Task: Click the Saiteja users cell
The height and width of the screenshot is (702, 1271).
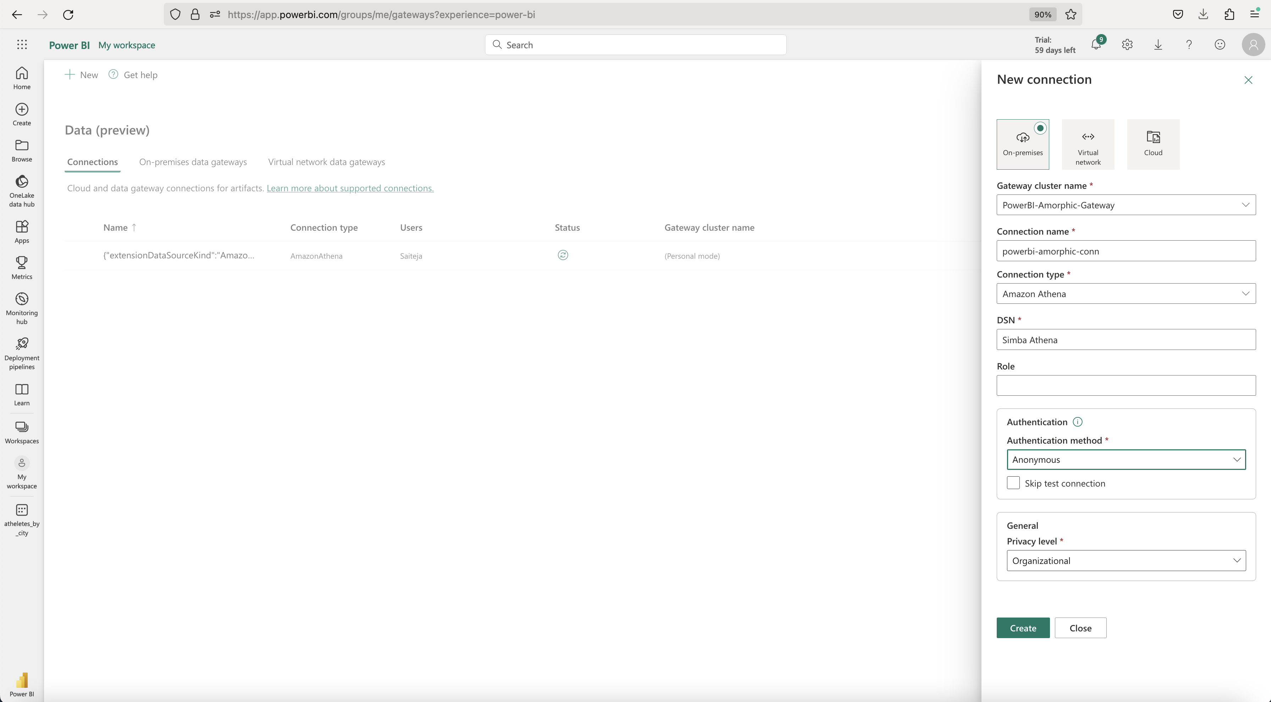Action: pos(411,256)
